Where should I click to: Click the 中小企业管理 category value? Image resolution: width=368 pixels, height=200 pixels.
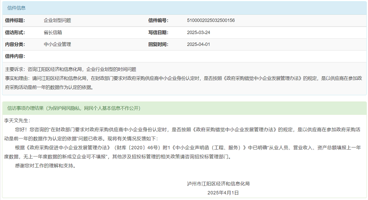(57, 44)
